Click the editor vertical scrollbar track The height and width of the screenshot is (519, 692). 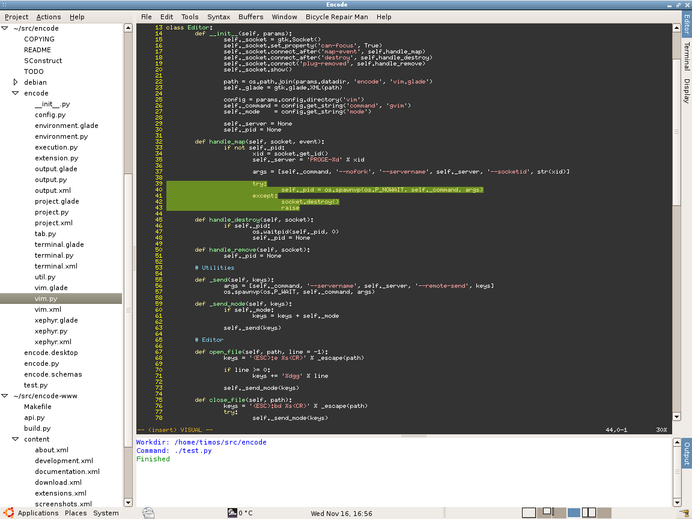coord(676,309)
